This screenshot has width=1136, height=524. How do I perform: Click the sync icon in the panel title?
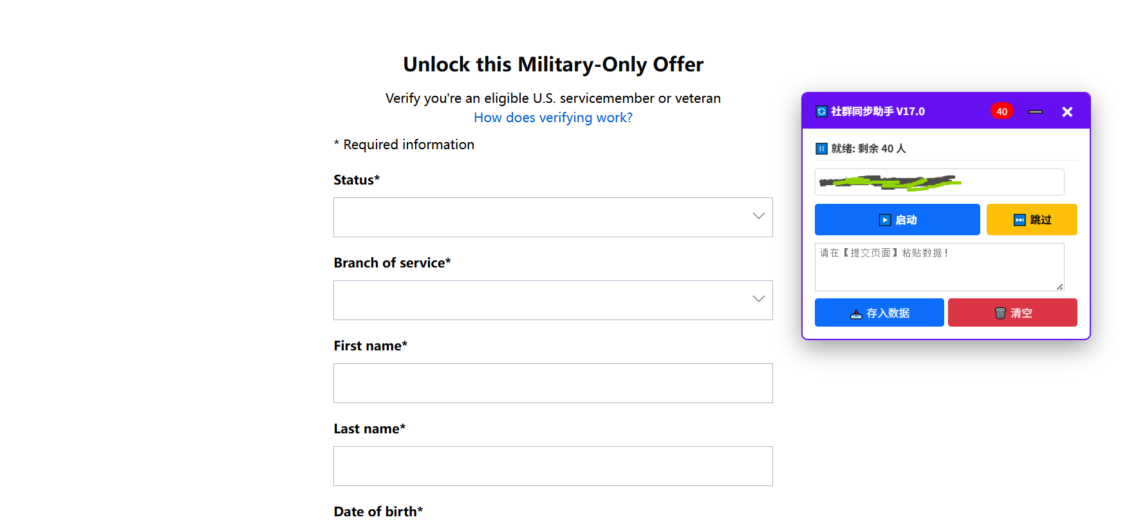[821, 112]
